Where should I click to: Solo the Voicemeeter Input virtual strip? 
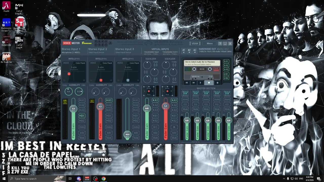click(155, 133)
